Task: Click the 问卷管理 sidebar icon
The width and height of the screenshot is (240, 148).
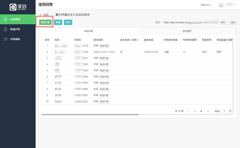Action: [5, 19]
